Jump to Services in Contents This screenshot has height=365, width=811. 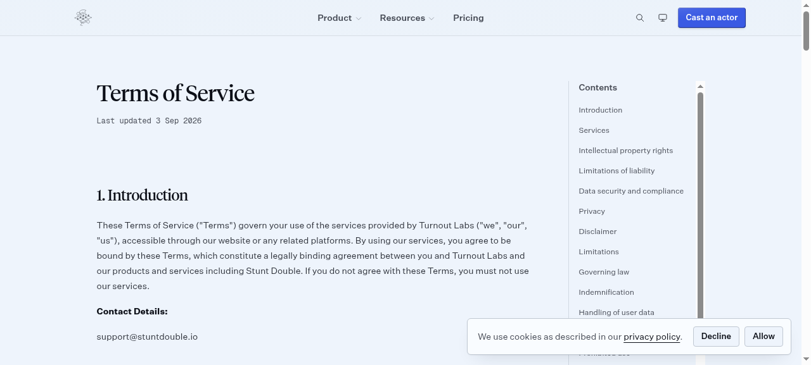pyautogui.click(x=594, y=130)
